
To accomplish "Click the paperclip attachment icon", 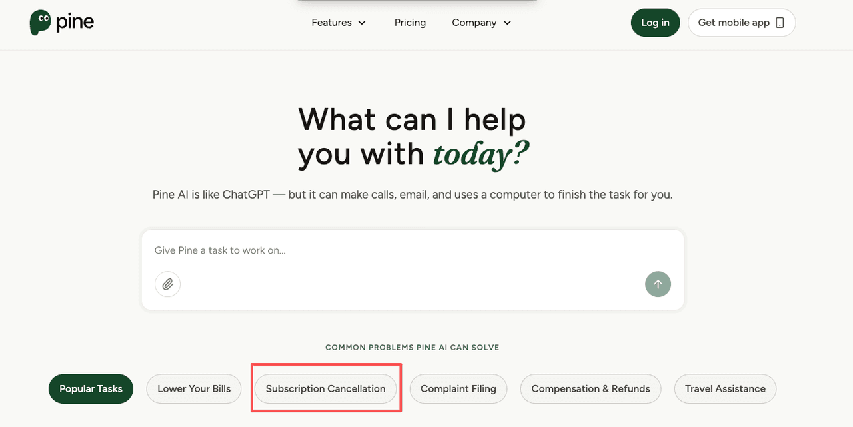I will point(167,284).
